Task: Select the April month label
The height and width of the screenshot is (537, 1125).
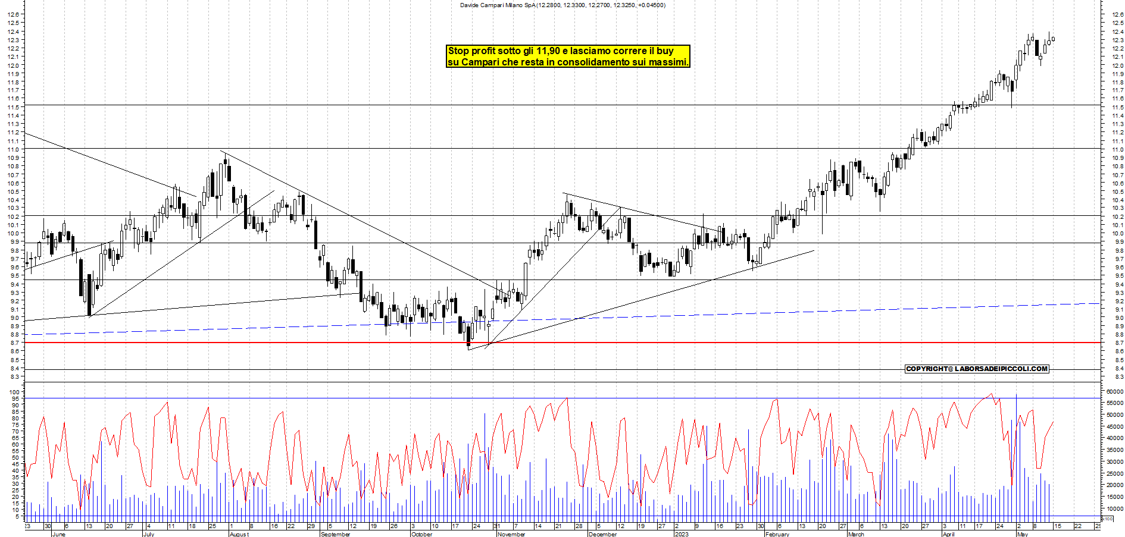Action: click(x=948, y=534)
